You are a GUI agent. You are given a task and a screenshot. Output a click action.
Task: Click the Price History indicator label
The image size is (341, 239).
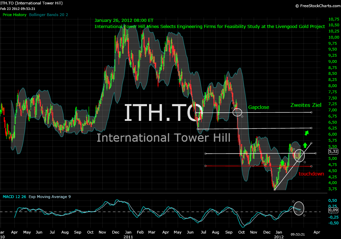pos(15,15)
